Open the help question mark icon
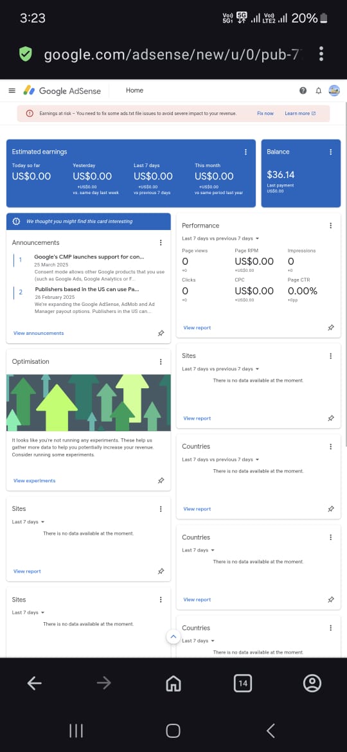 click(303, 91)
